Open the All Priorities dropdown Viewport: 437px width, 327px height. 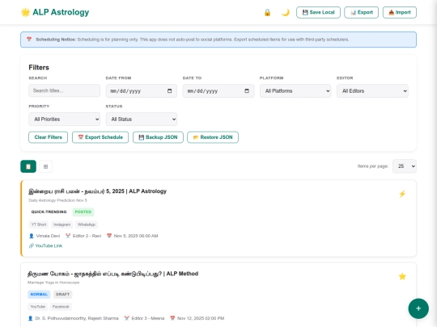pos(65,119)
